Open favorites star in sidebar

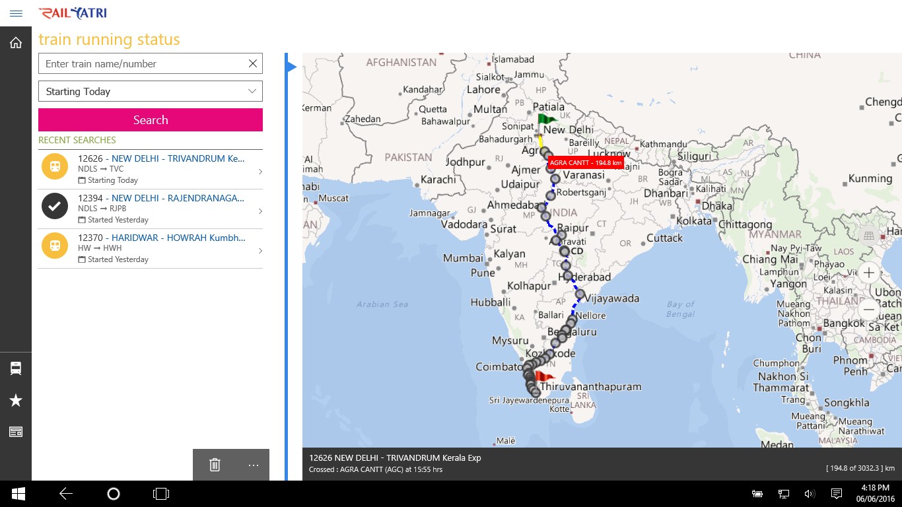tap(16, 400)
